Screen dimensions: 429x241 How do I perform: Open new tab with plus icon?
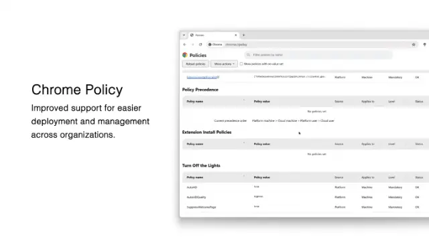244,35
